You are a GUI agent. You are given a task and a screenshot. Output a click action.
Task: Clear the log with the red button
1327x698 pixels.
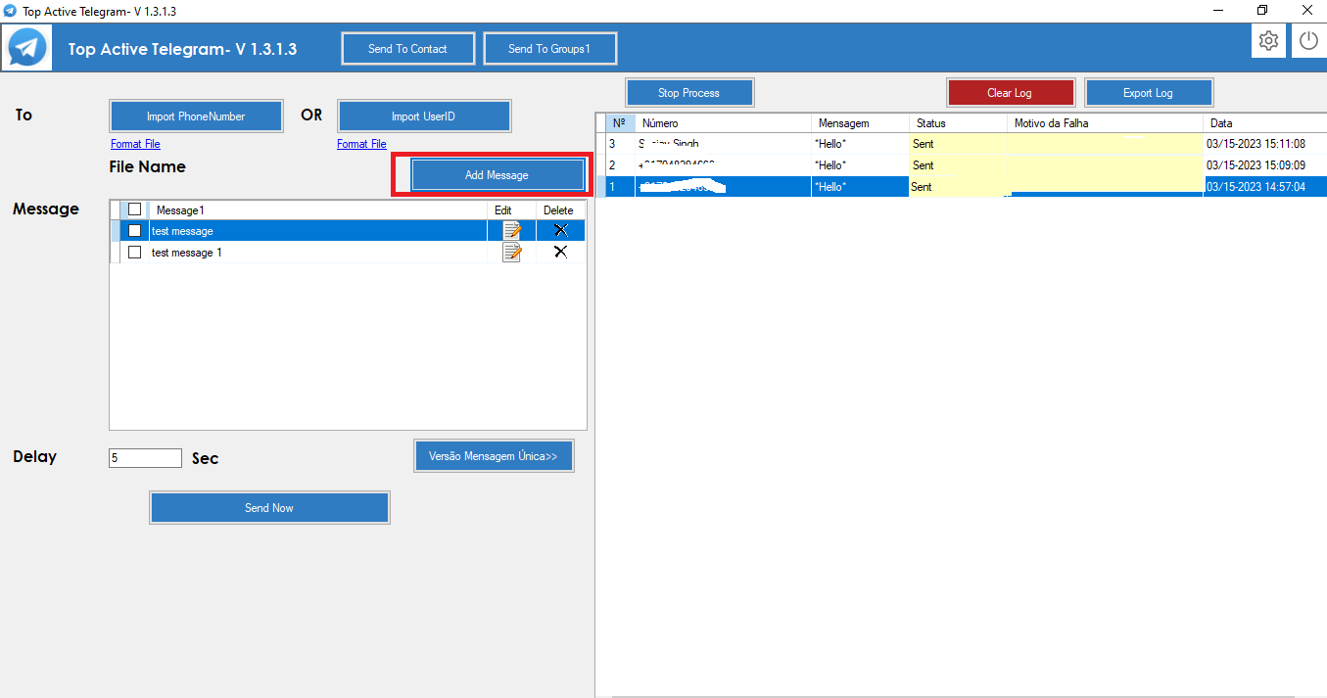coord(1010,93)
